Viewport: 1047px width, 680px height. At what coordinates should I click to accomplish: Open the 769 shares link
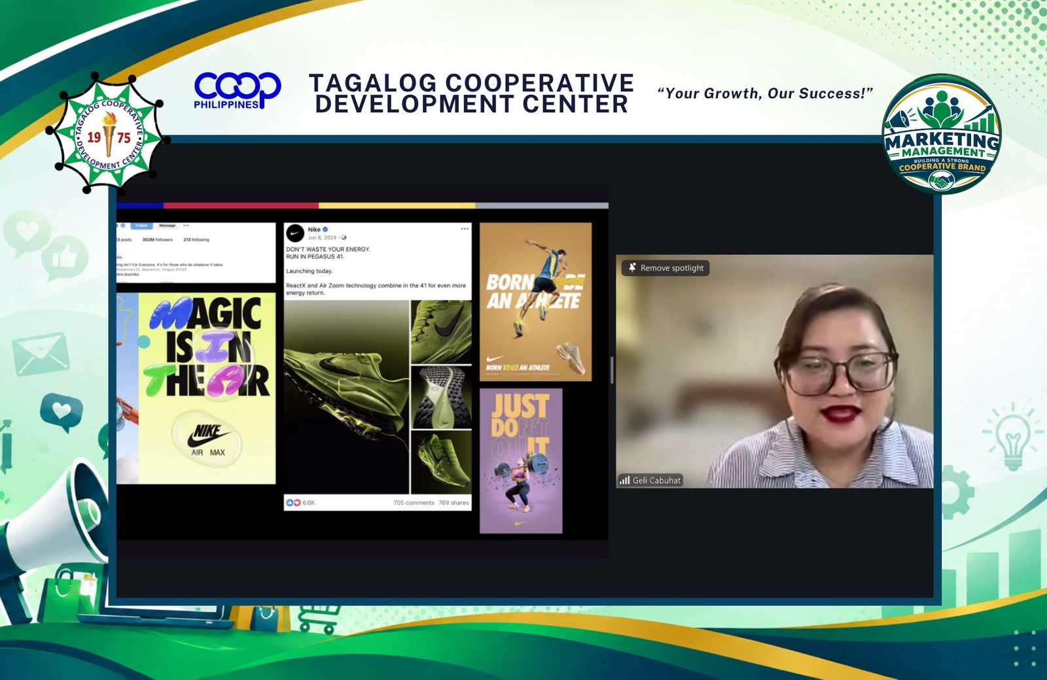pos(453,503)
